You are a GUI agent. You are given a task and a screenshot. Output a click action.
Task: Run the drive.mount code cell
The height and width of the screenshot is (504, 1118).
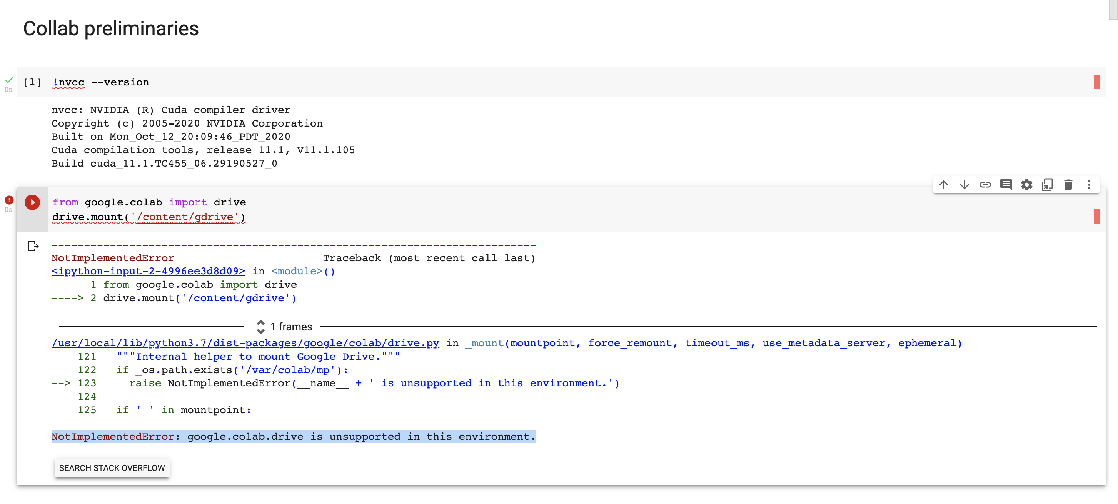click(32, 202)
